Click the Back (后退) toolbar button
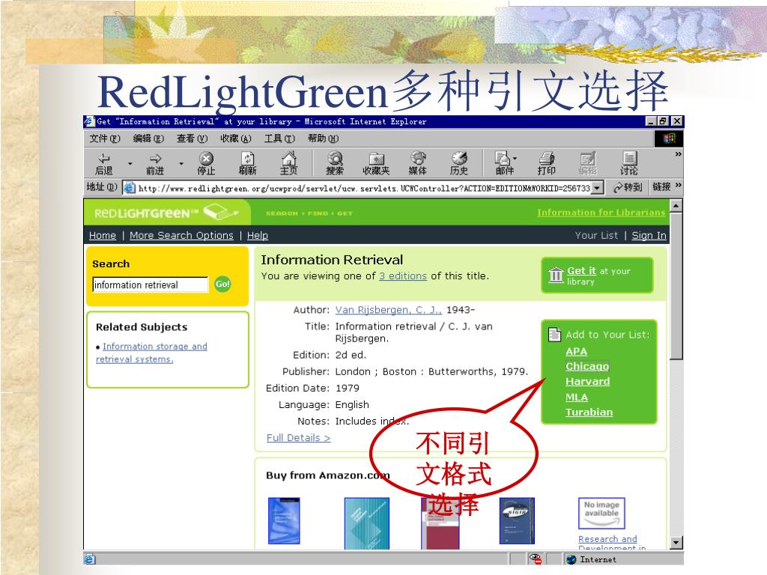The image size is (767, 575). [x=103, y=164]
